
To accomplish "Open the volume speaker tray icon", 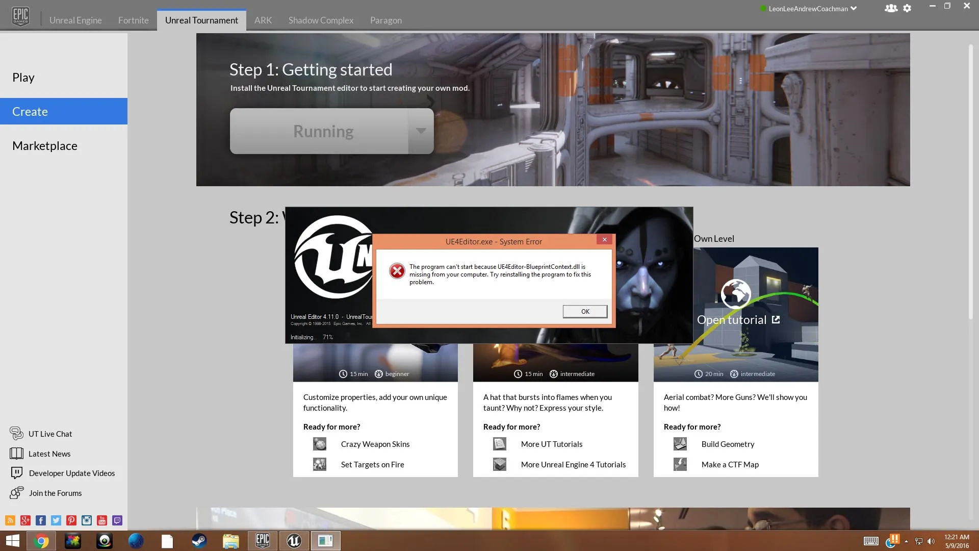I will click(931, 541).
